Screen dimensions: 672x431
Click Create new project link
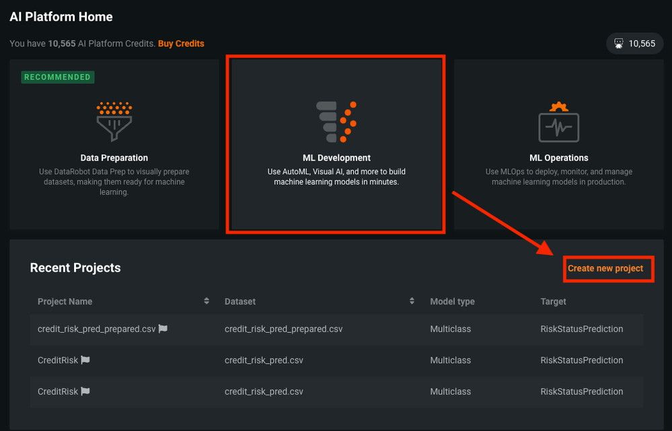pyautogui.click(x=605, y=268)
